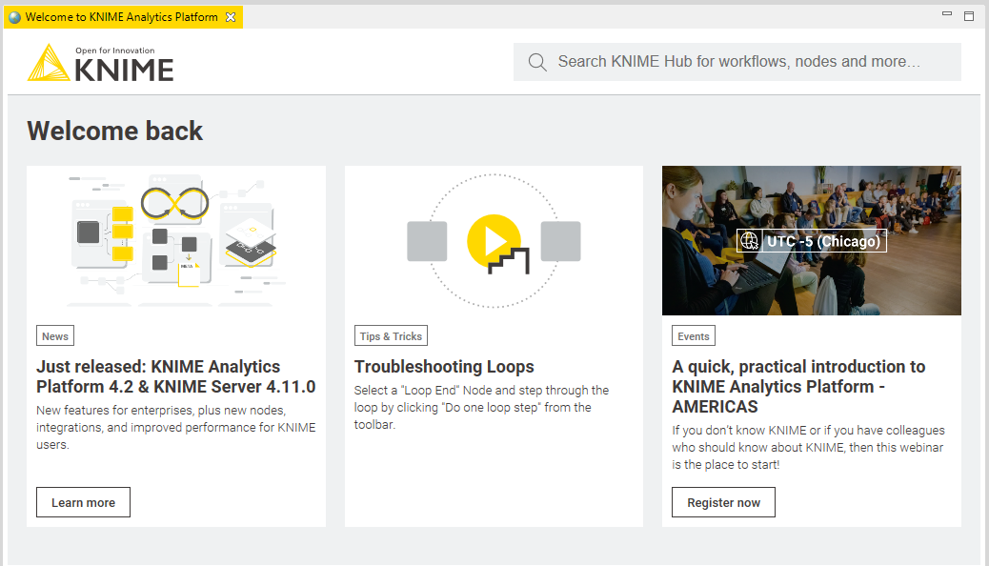989x566 pixels.
Task: Click the workflow illustration news thumbnail
Action: [x=176, y=240]
